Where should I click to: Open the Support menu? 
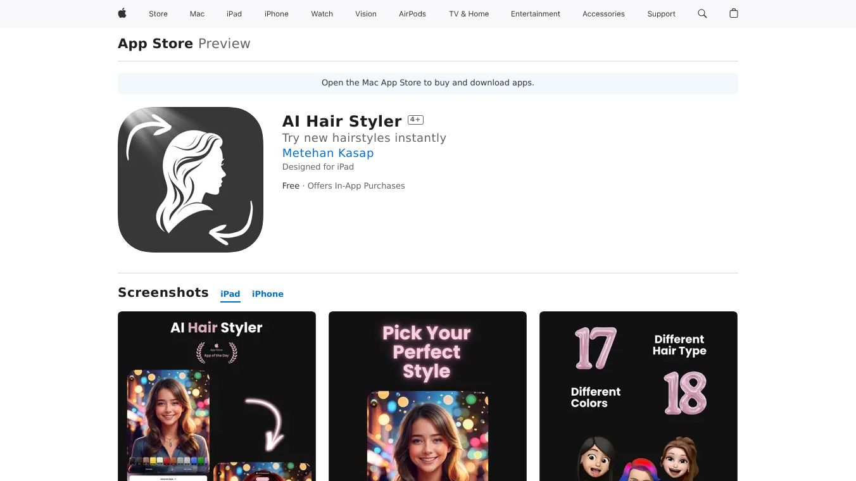(x=662, y=14)
